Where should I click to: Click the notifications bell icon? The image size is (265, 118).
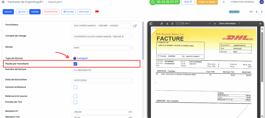tap(224, 2)
